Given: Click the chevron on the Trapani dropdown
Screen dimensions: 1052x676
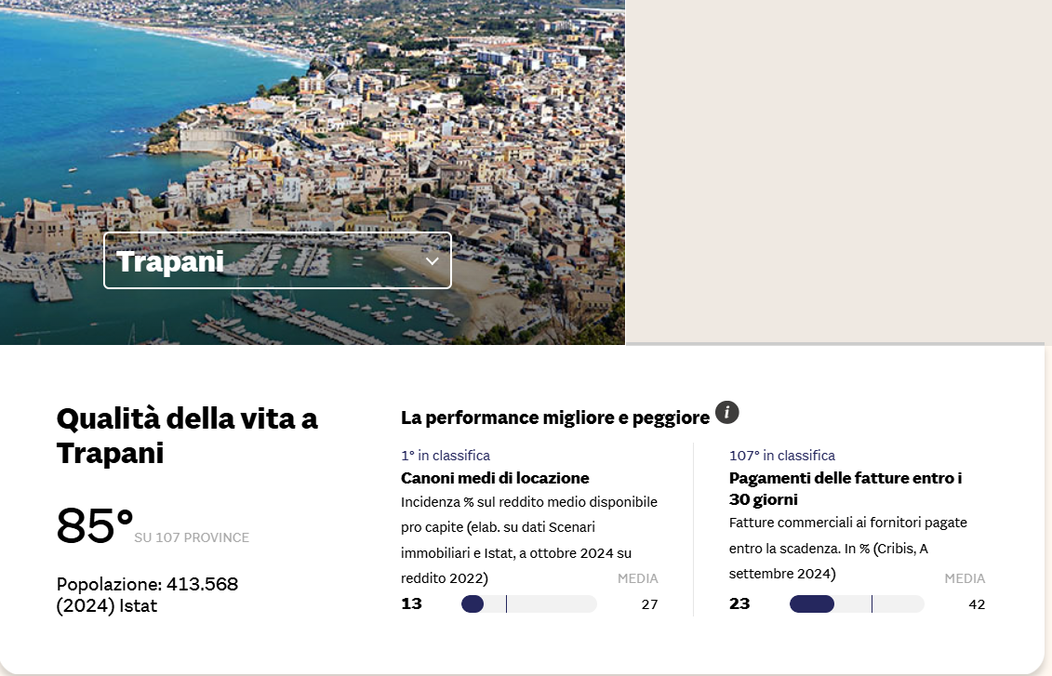Looking at the screenshot, I should coord(431,260).
